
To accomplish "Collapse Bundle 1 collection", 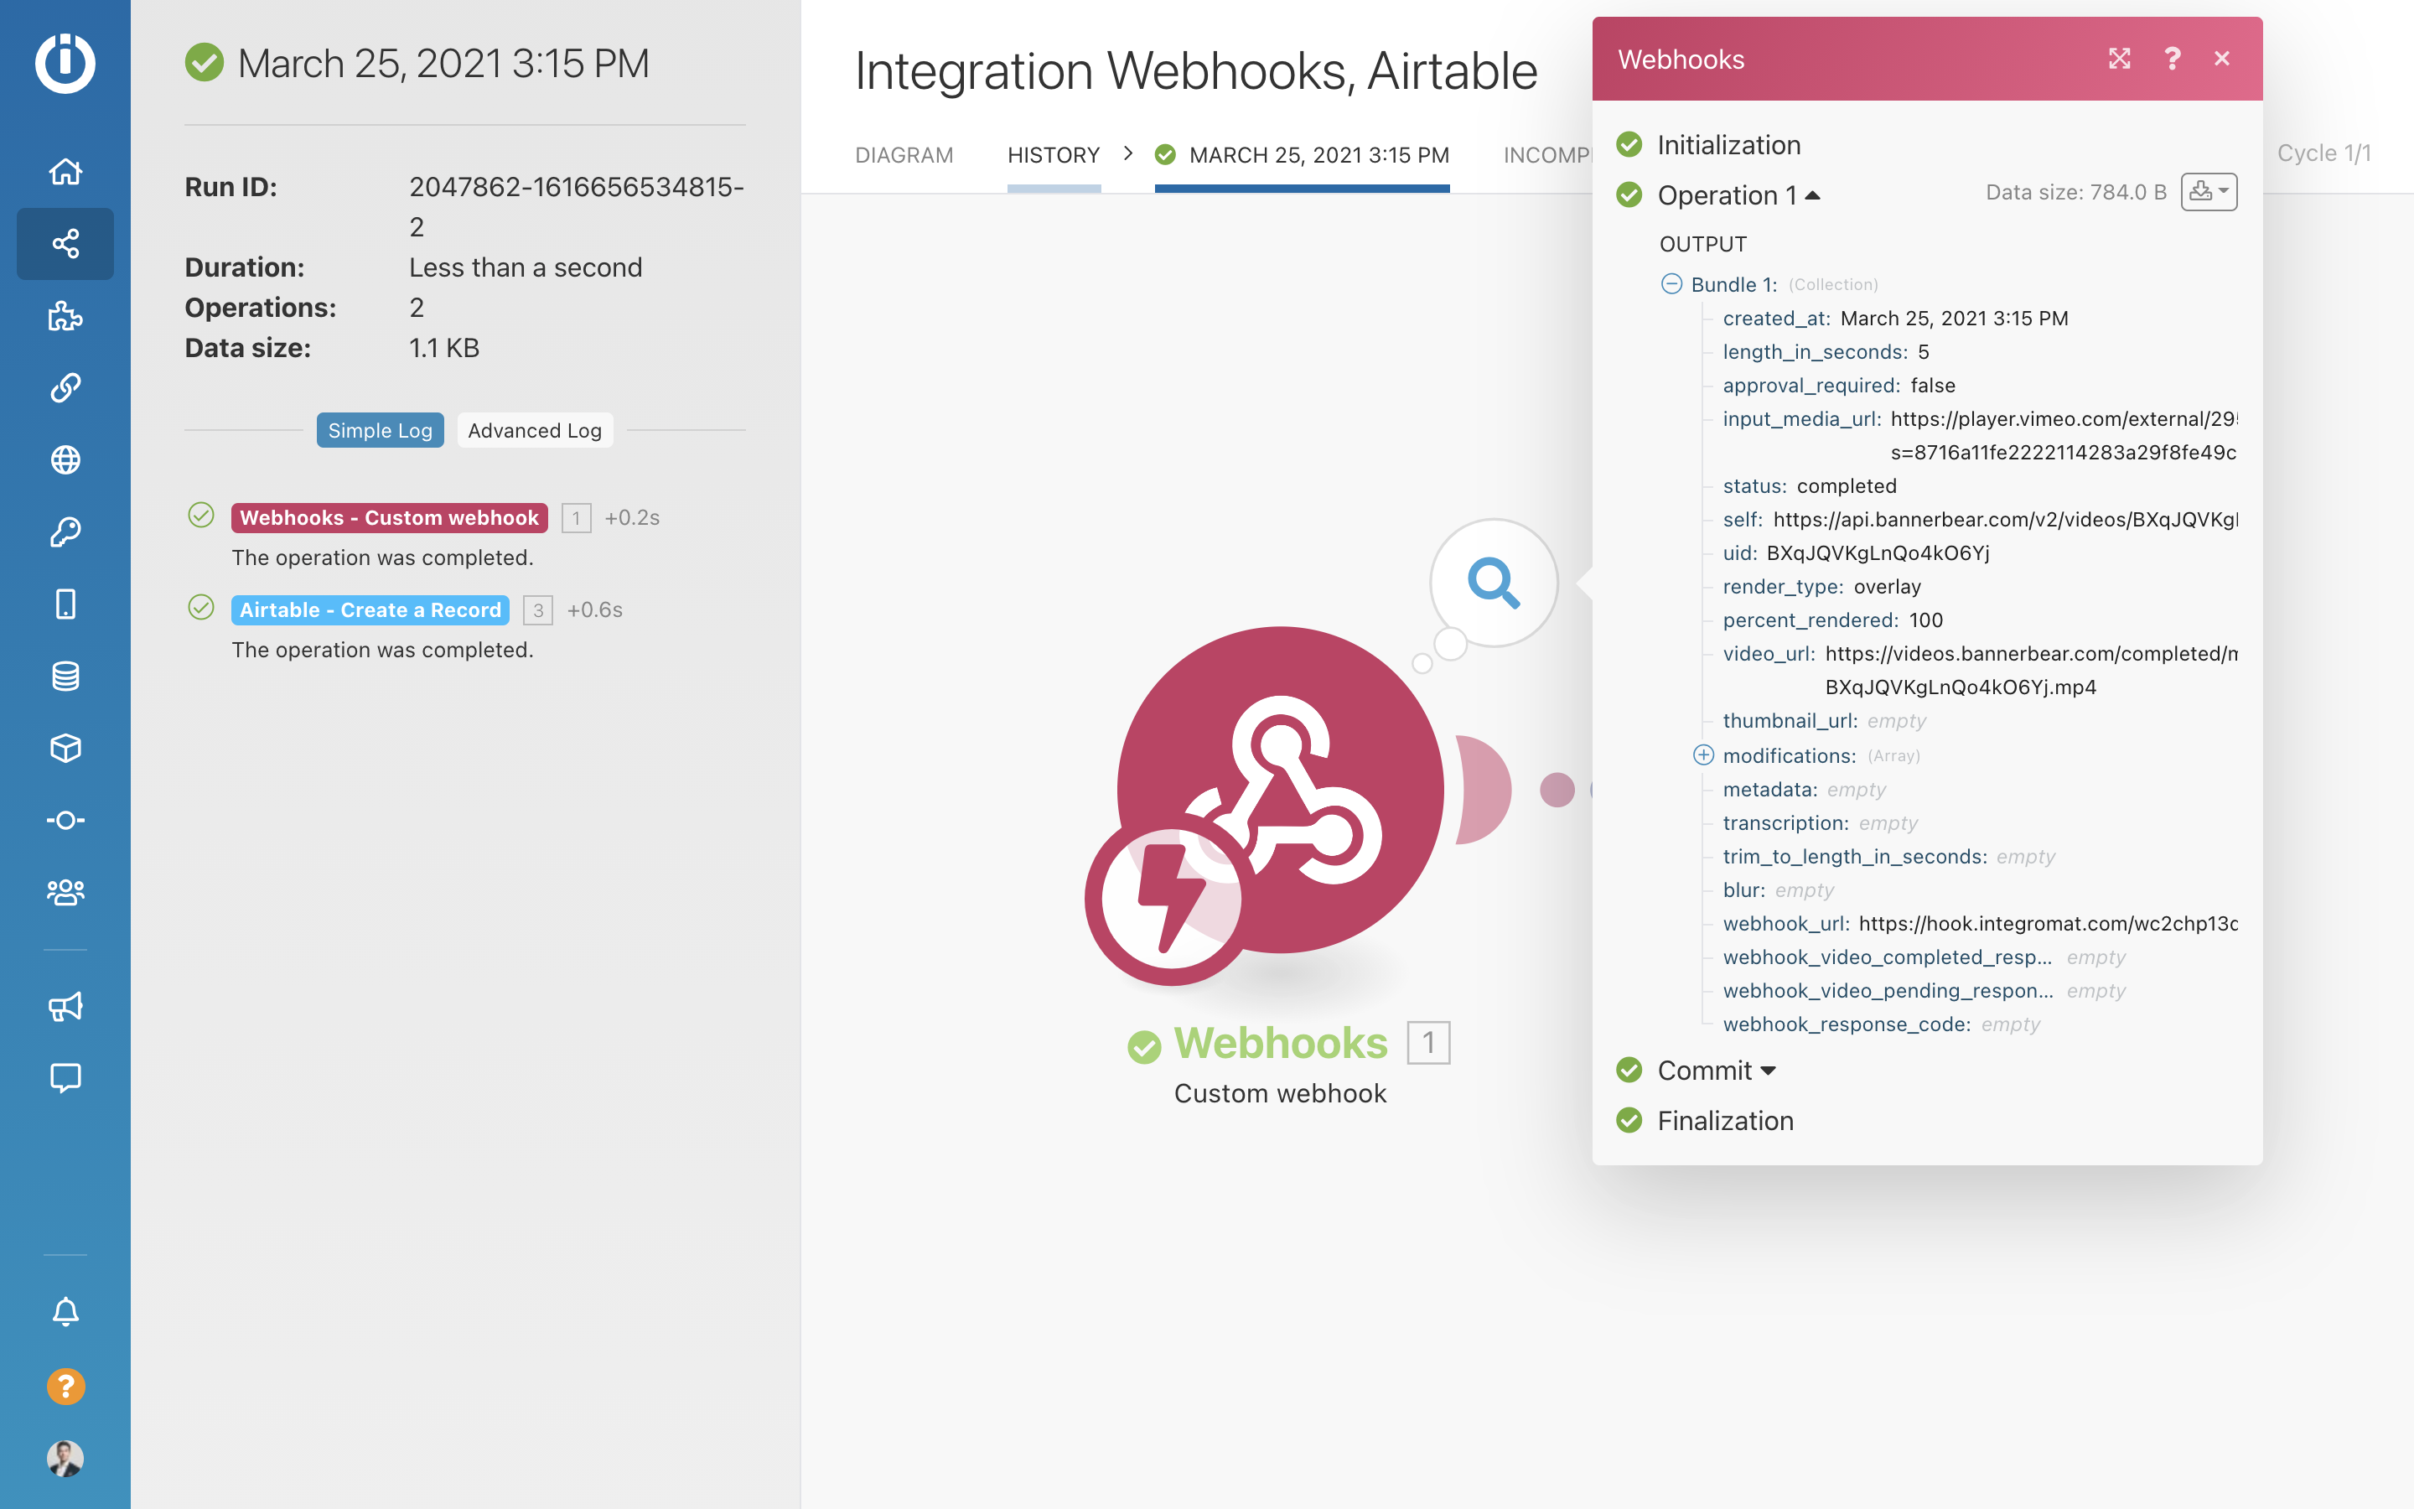I will tap(1671, 284).
